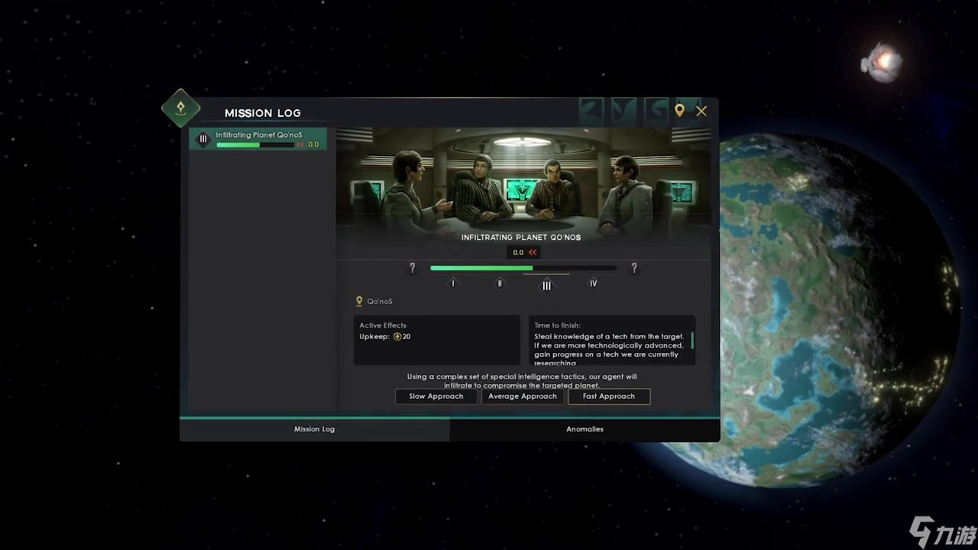
Task: Close the Mission Log window
Action: point(701,111)
